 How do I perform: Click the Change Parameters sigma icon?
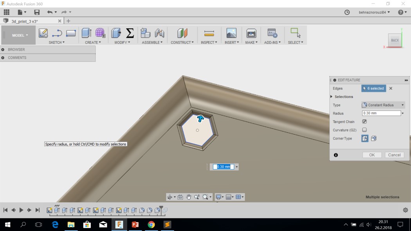130,33
